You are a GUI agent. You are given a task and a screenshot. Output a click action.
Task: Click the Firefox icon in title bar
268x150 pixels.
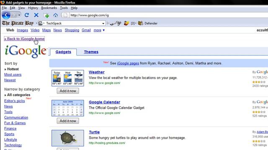click(x=3, y=2)
